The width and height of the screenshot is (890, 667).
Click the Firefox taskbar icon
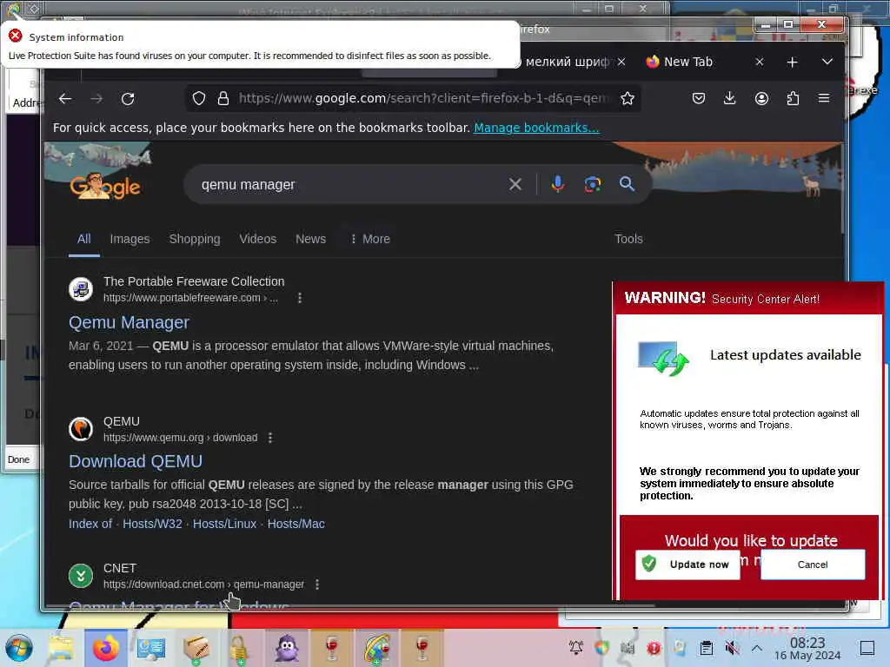[106, 648]
